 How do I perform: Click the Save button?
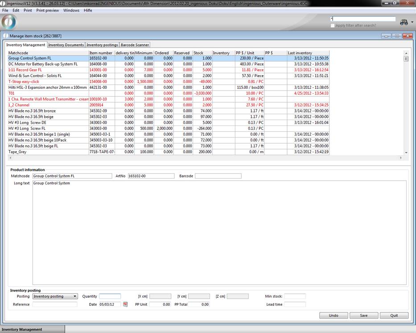[x=364, y=315]
